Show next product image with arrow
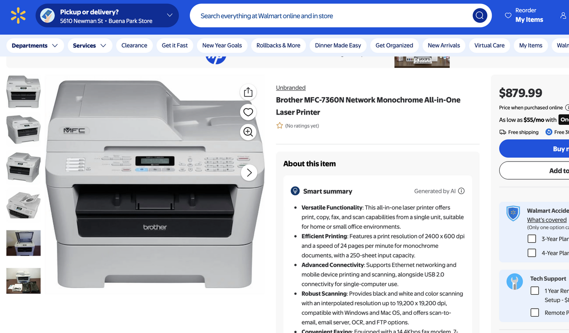569x333 pixels. click(249, 173)
